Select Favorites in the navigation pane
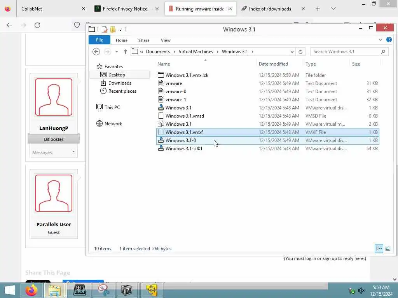The image size is (398, 298). click(x=113, y=67)
